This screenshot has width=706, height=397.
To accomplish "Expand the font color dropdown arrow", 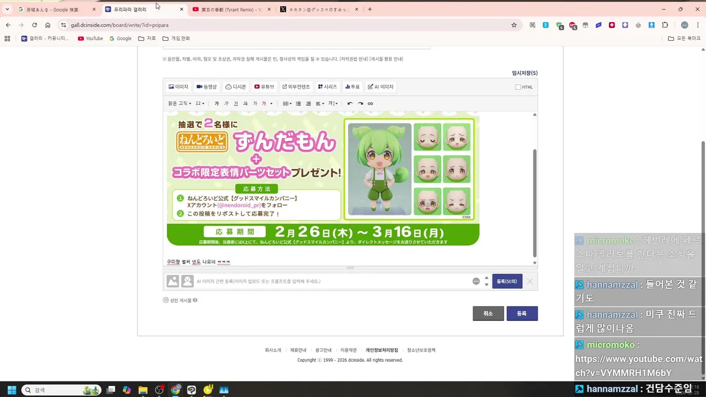I will pos(271,104).
